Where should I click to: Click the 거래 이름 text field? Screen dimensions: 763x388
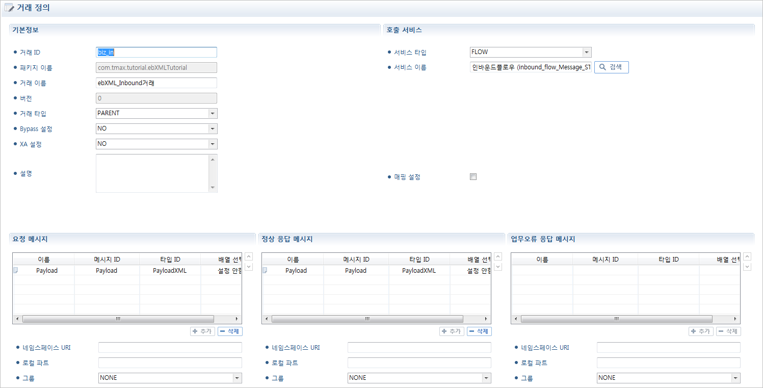pyautogui.click(x=156, y=83)
